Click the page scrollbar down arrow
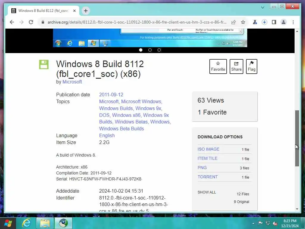The width and height of the screenshot is (305, 229). [297, 209]
